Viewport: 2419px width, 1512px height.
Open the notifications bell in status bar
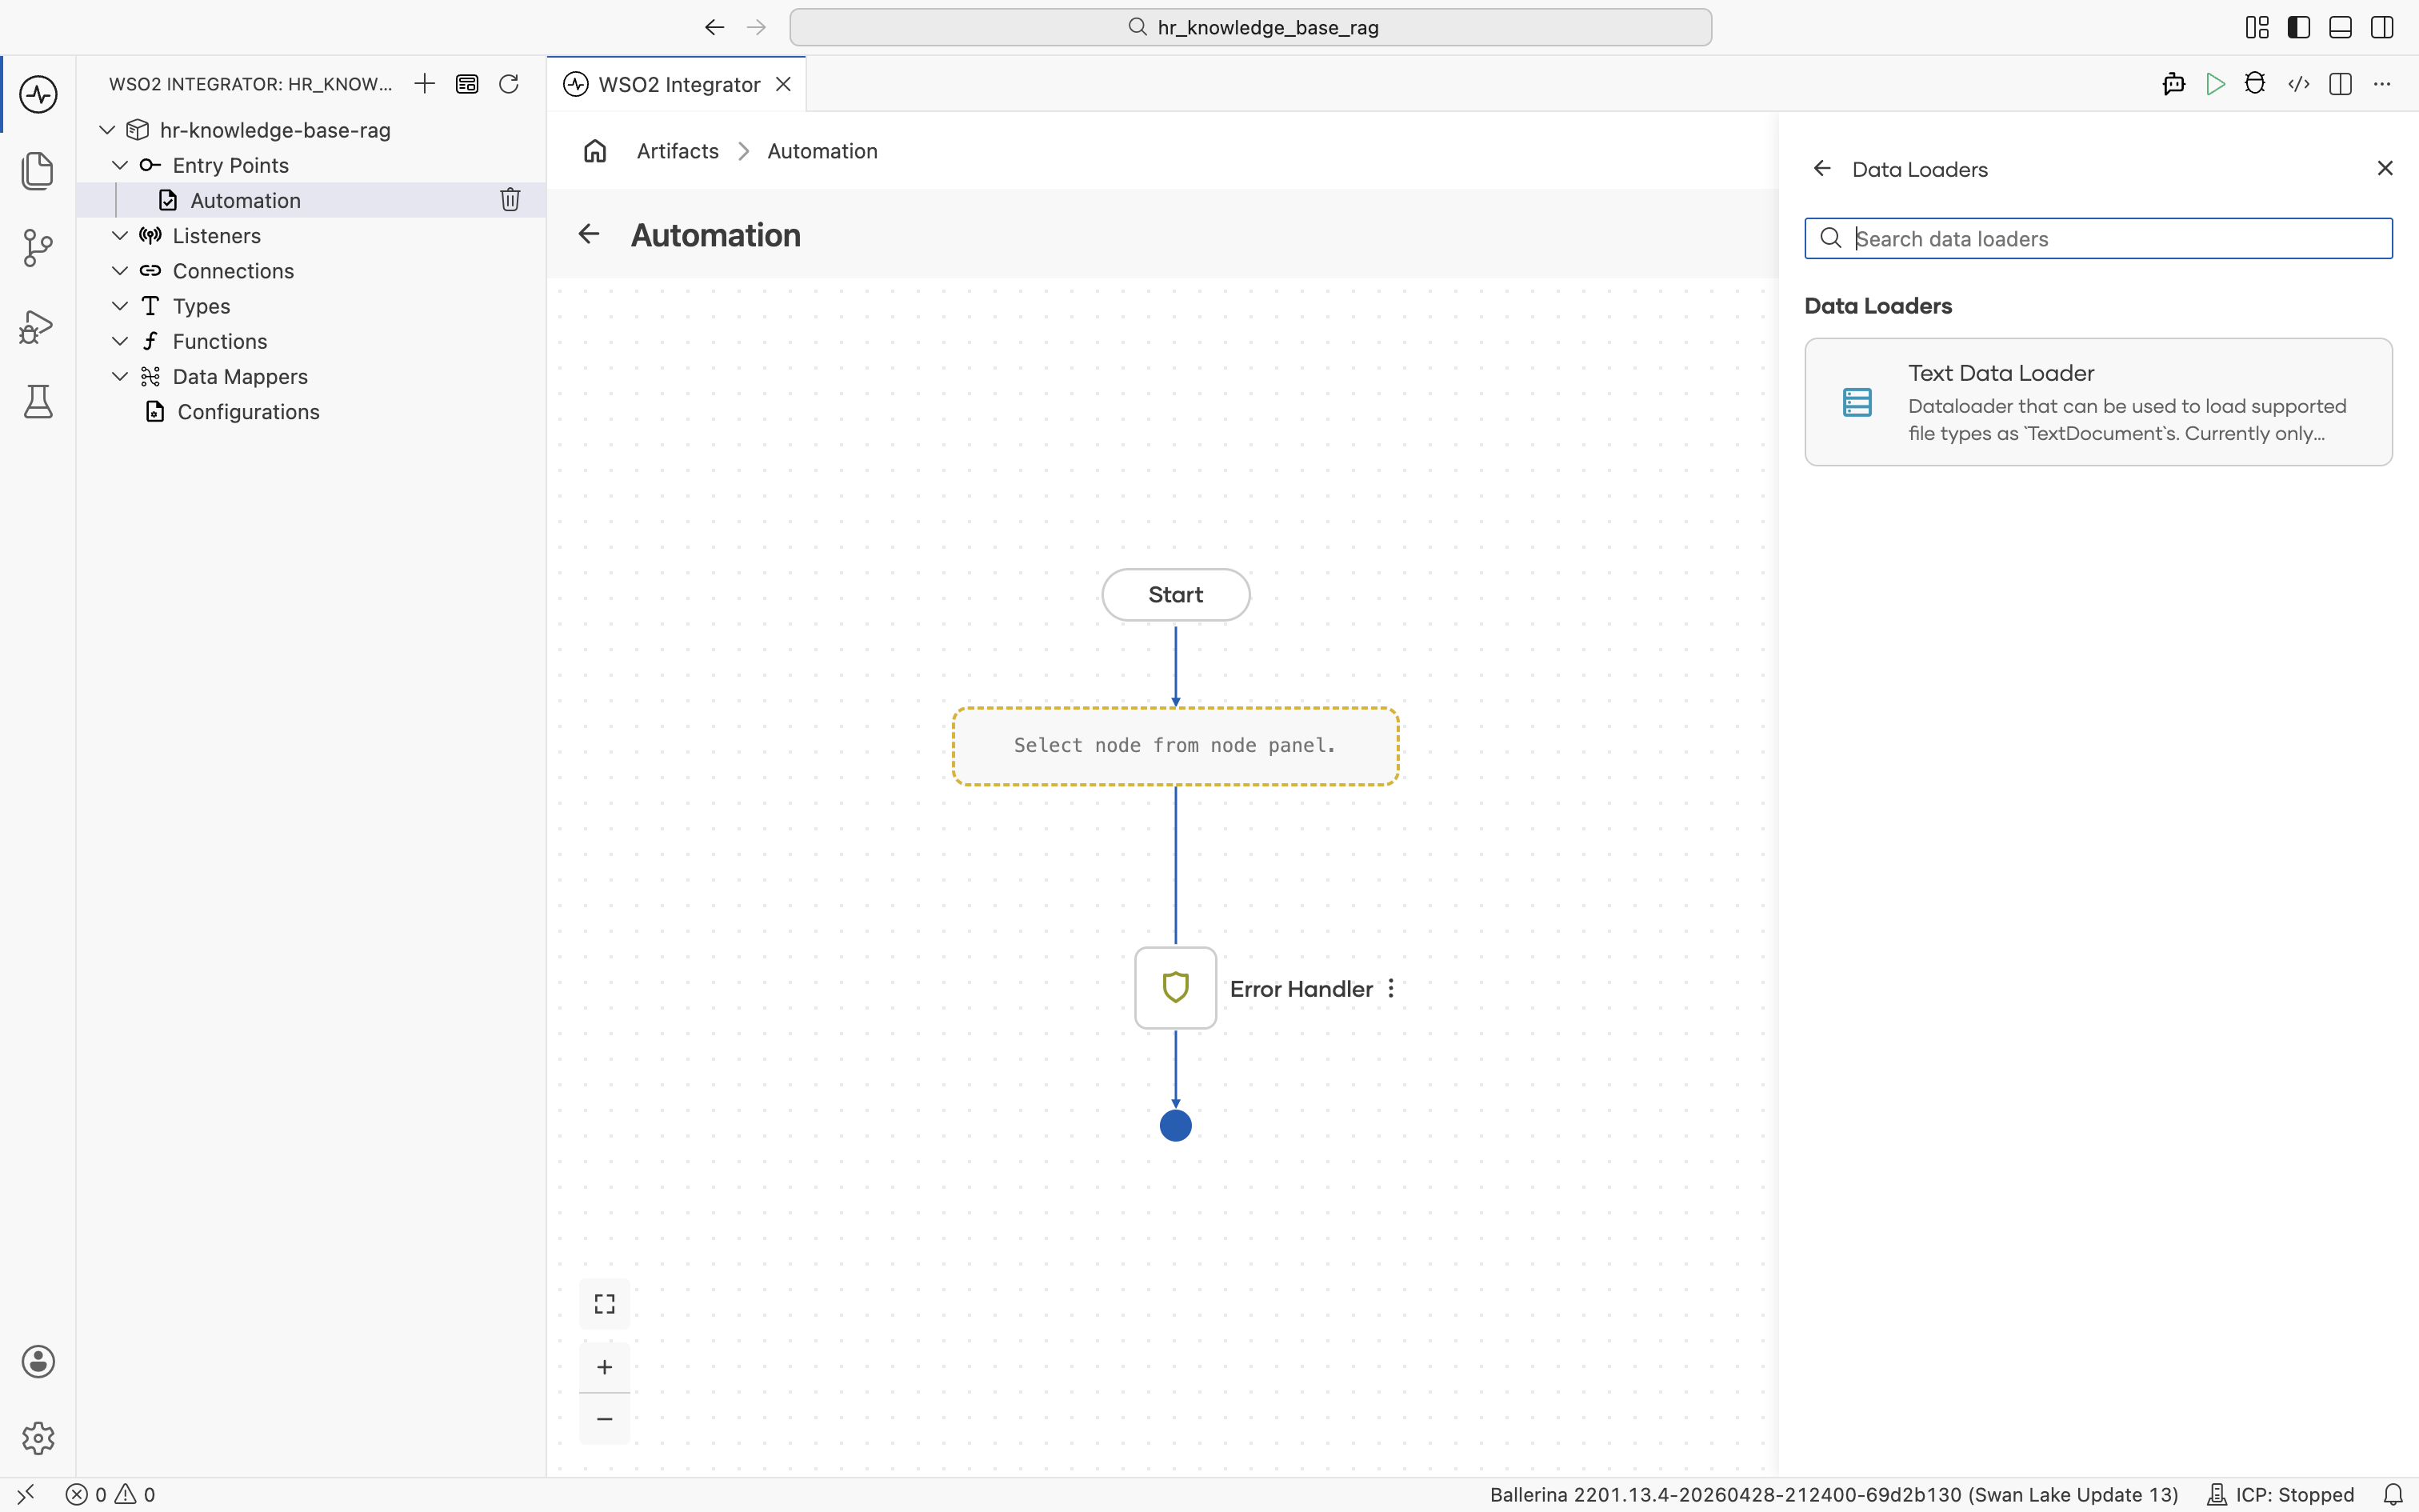click(2393, 1495)
